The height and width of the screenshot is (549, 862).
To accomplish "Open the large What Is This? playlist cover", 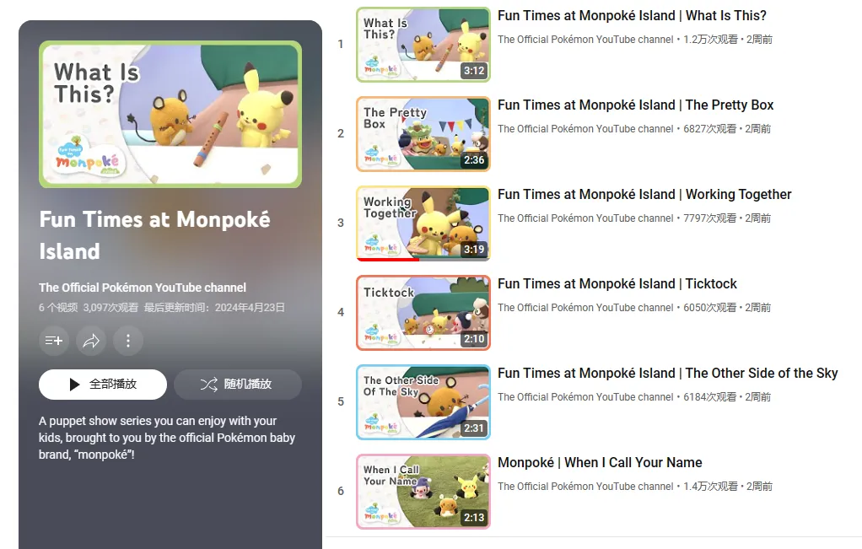I will point(170,115).
